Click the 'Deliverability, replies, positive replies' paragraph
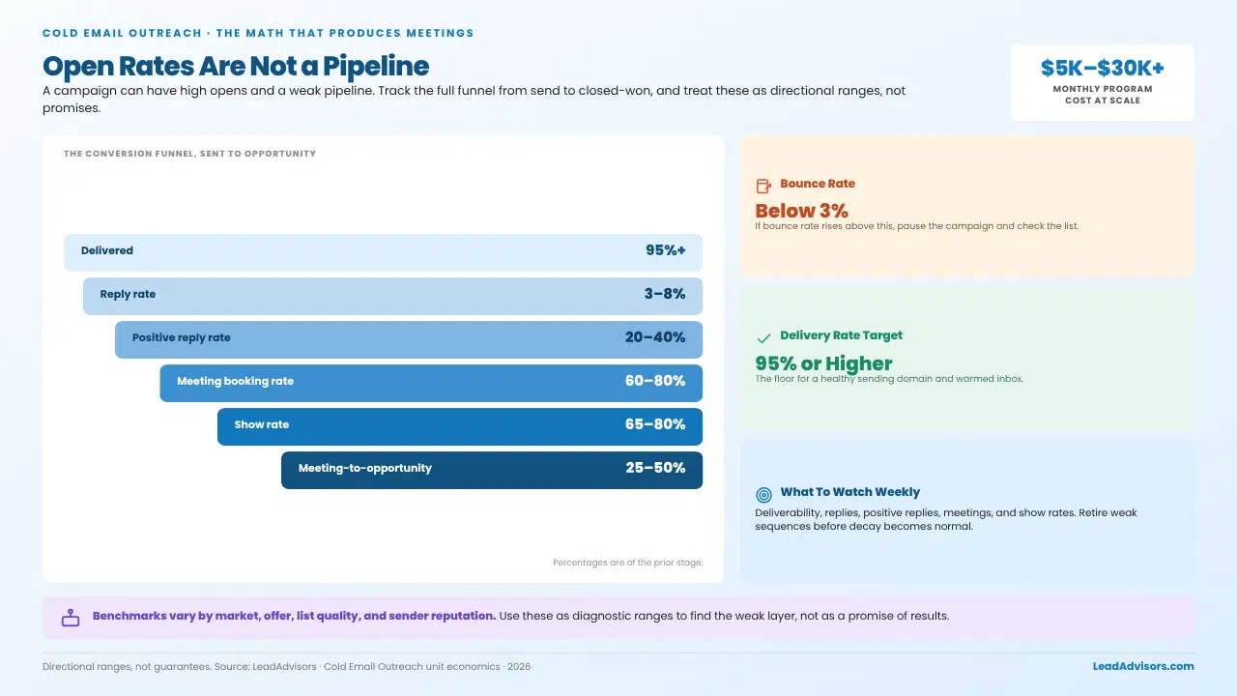1237x696 pixels. click(x=946, y=520)
